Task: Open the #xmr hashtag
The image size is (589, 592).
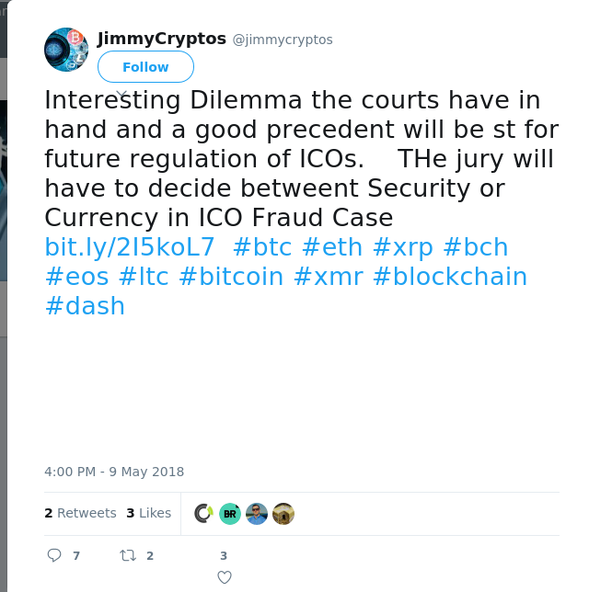Action: [x=328, y=277]
